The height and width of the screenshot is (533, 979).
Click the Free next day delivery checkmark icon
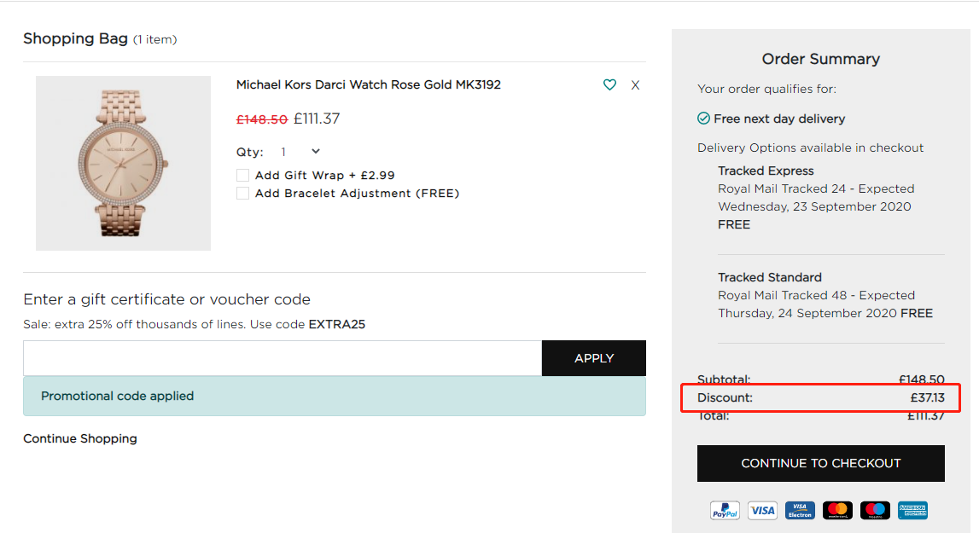click(703, 119)
